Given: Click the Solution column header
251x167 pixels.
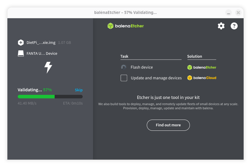Looking at the screenshot, I should [195, 56].
